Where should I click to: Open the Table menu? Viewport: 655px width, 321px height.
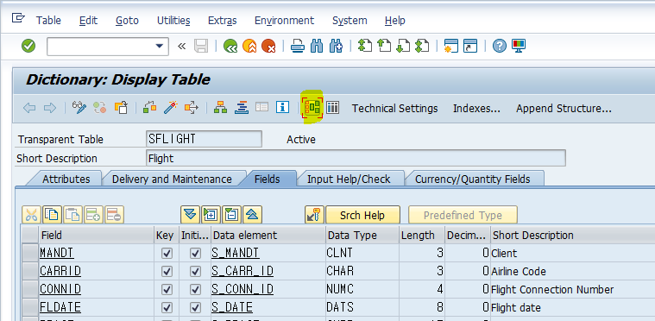[x=48, y=21]
